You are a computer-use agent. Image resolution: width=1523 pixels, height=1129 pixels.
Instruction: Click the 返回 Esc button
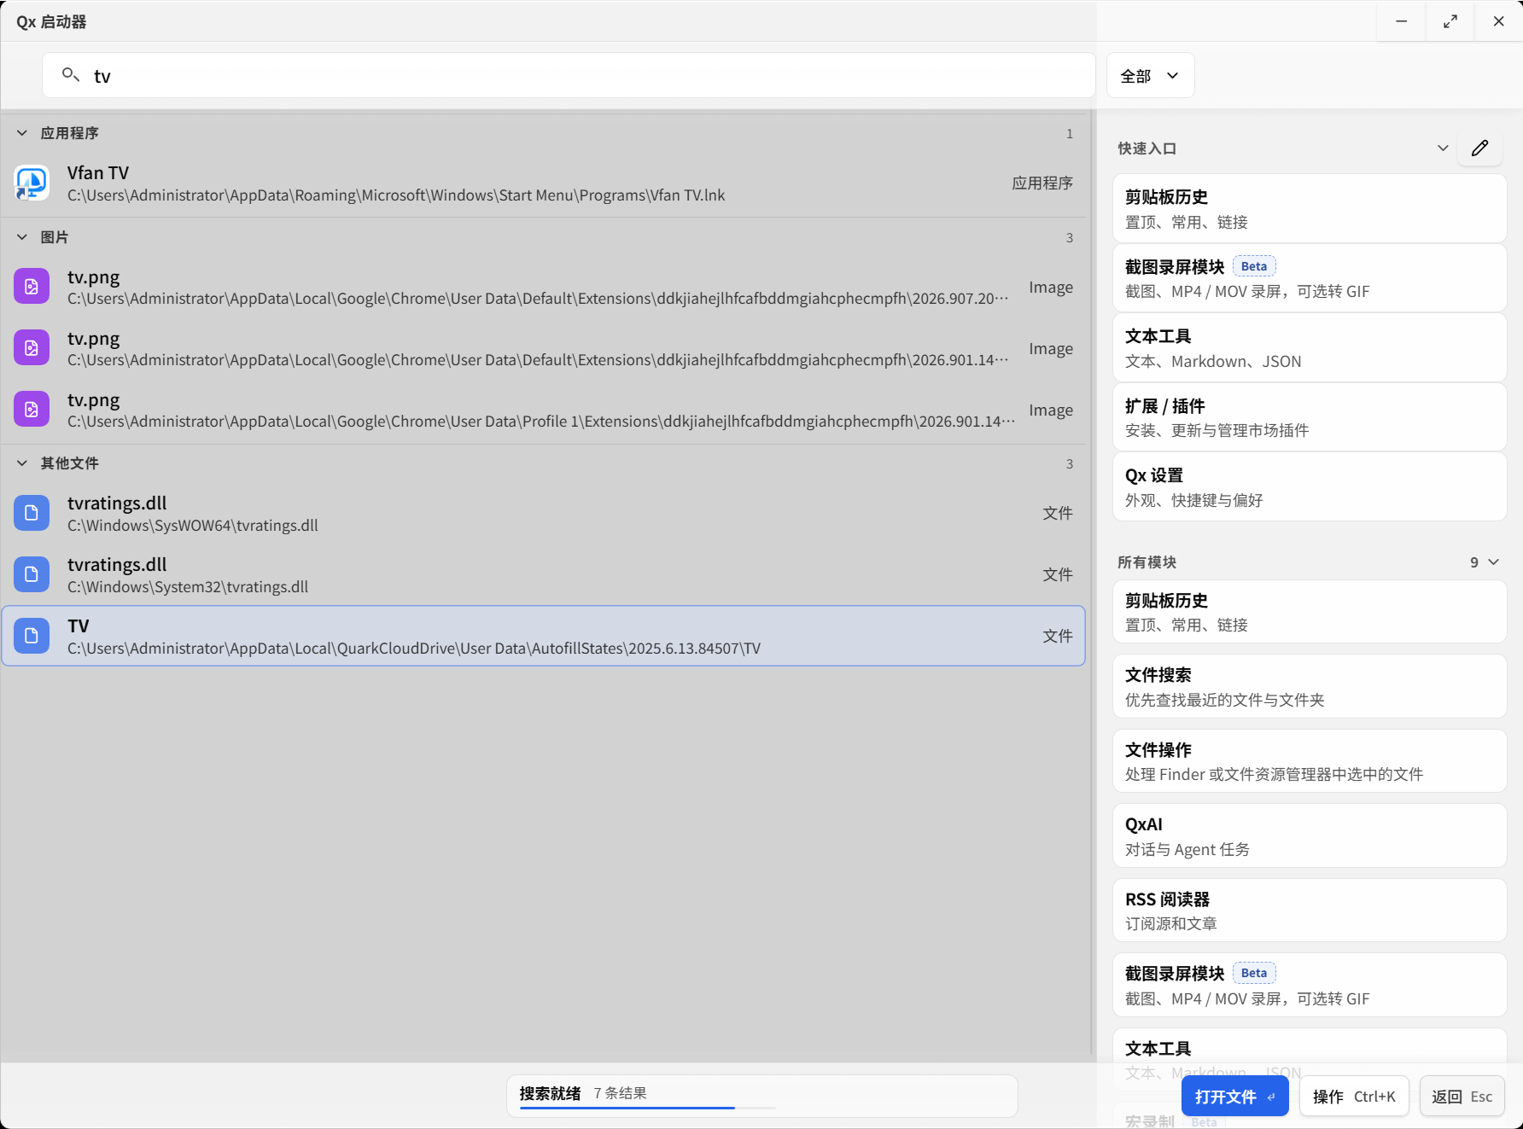click(1462, 1097)
